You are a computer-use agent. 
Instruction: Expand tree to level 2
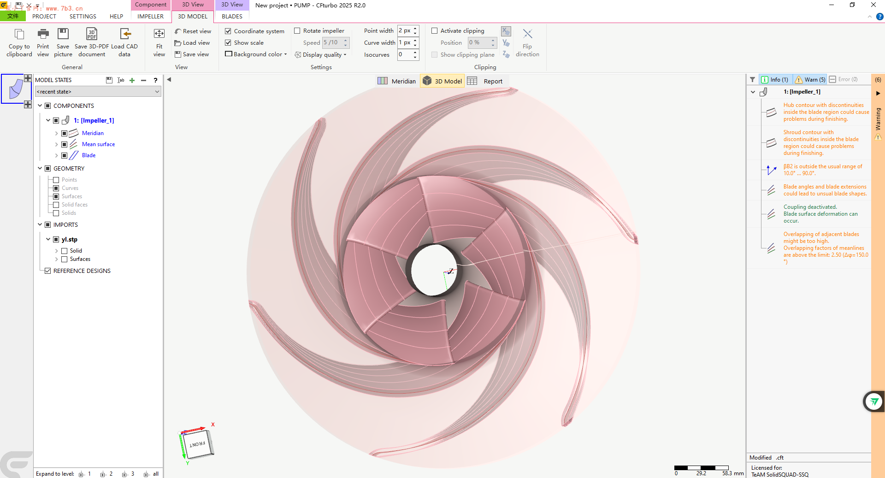106,474
